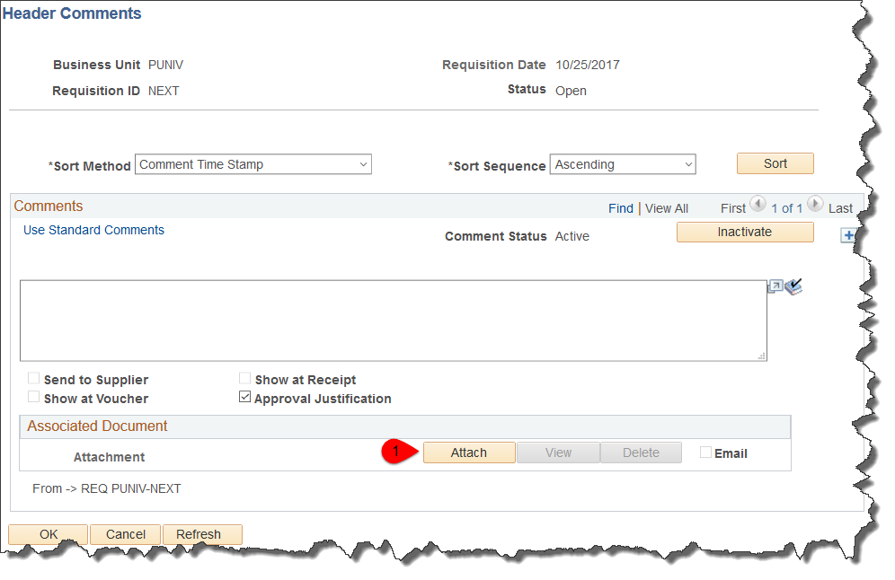Click the add new comment row plus icon
This screenshot has width=895, height=580.
848,235
